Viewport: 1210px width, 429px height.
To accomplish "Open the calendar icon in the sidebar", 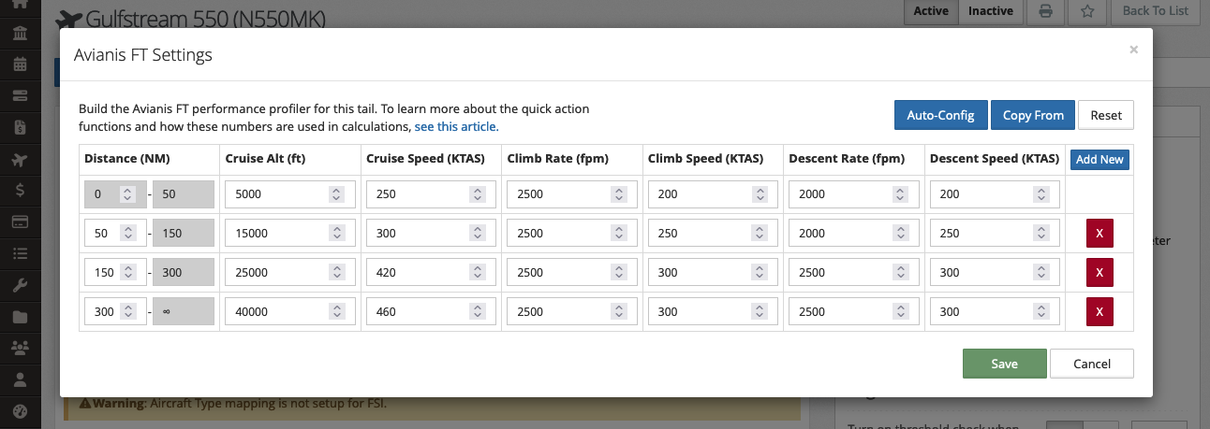I will pos(20,64).
